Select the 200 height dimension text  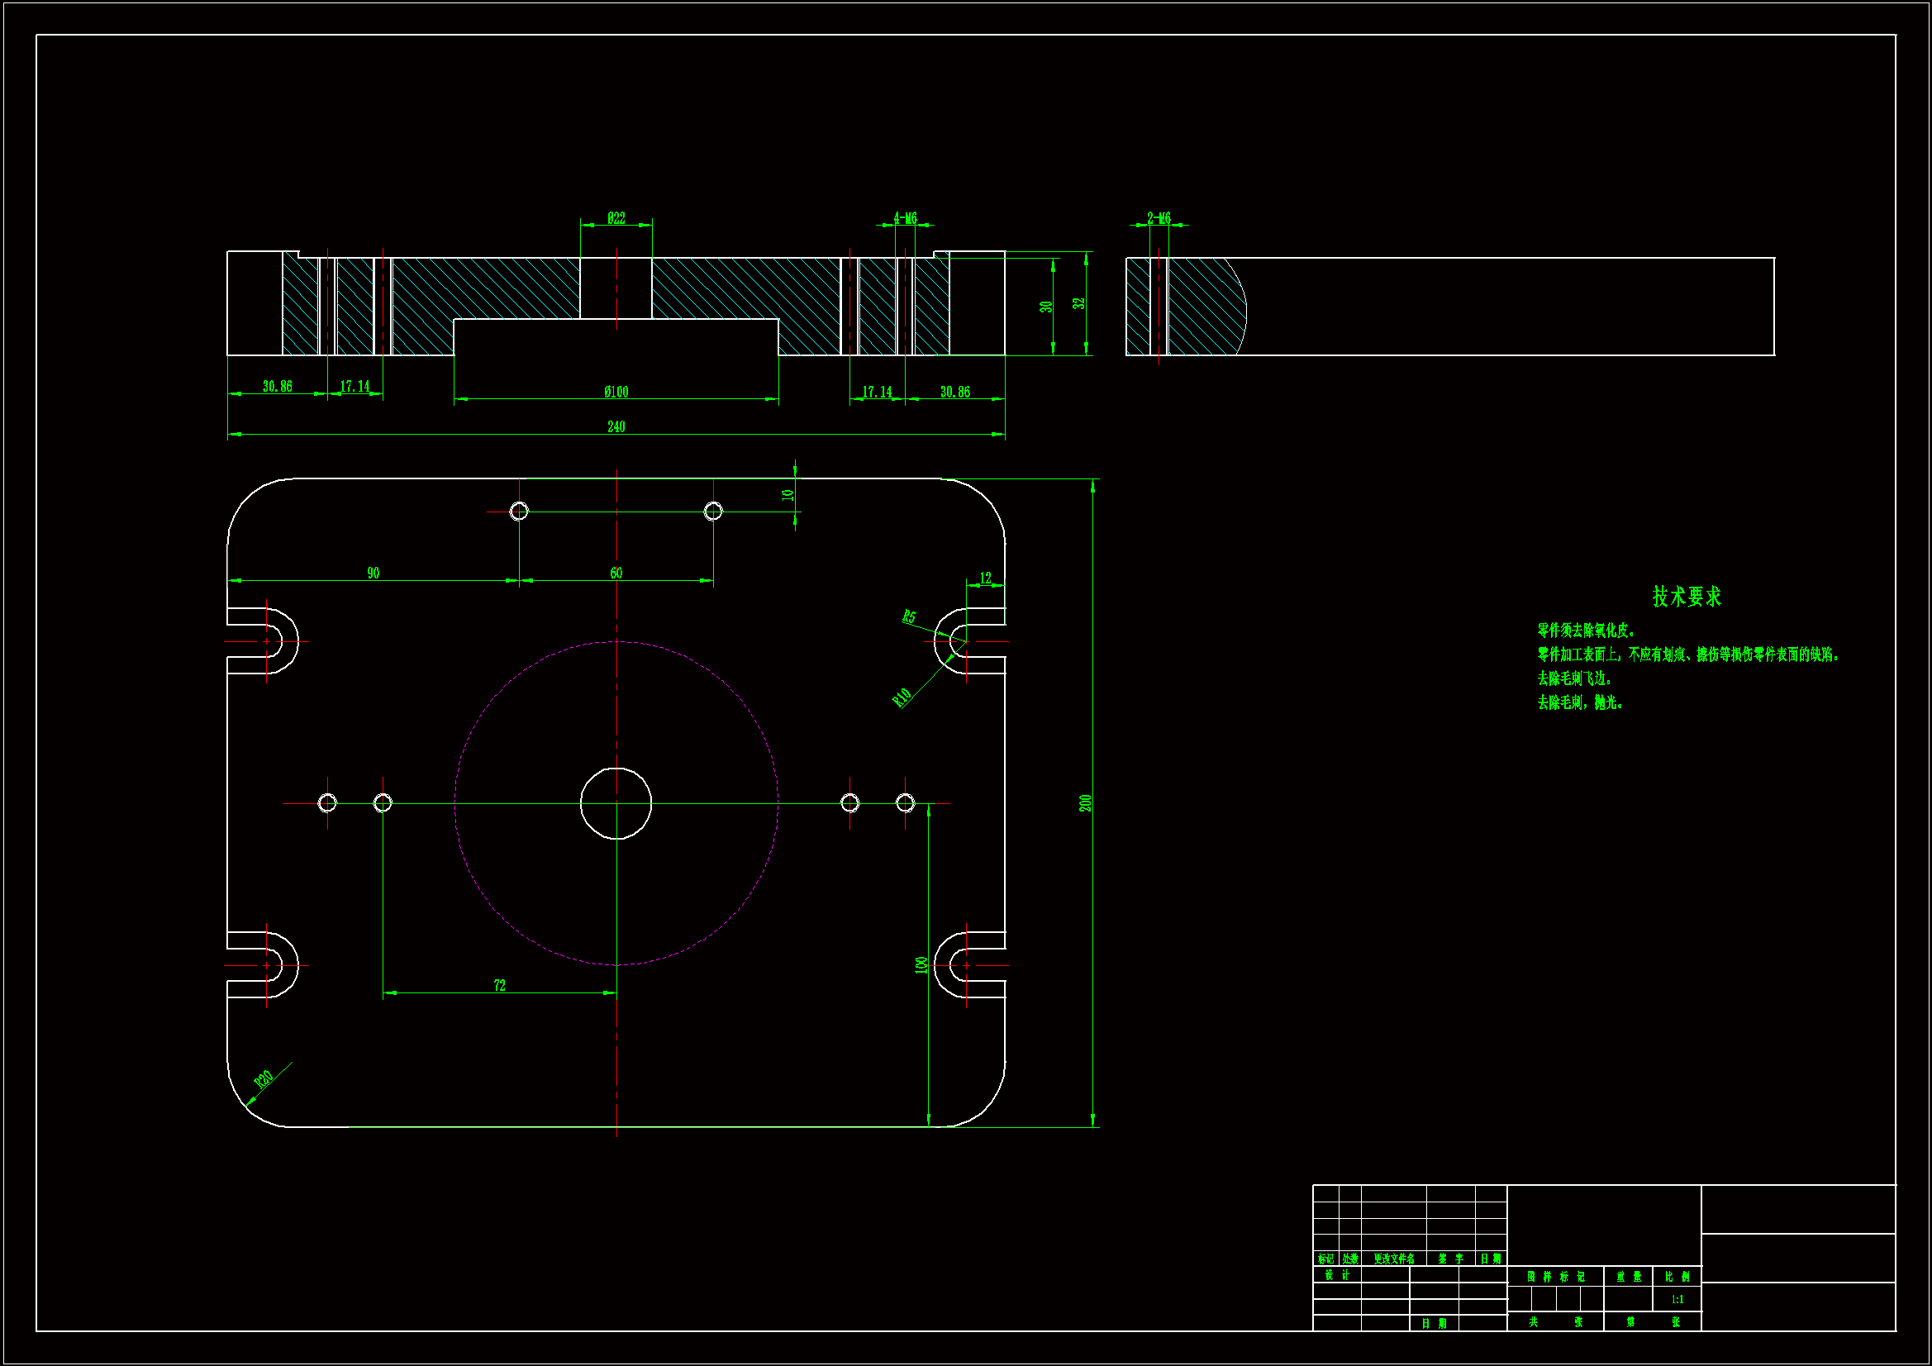click(x=1086, y=803)
